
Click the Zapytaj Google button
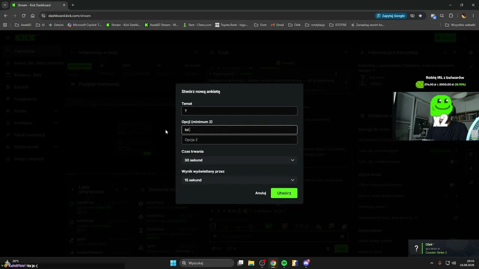[x=391, y=16]
